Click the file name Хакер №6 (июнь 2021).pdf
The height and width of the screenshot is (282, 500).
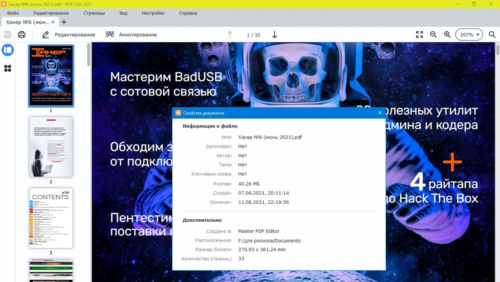[x=270, y=137]
